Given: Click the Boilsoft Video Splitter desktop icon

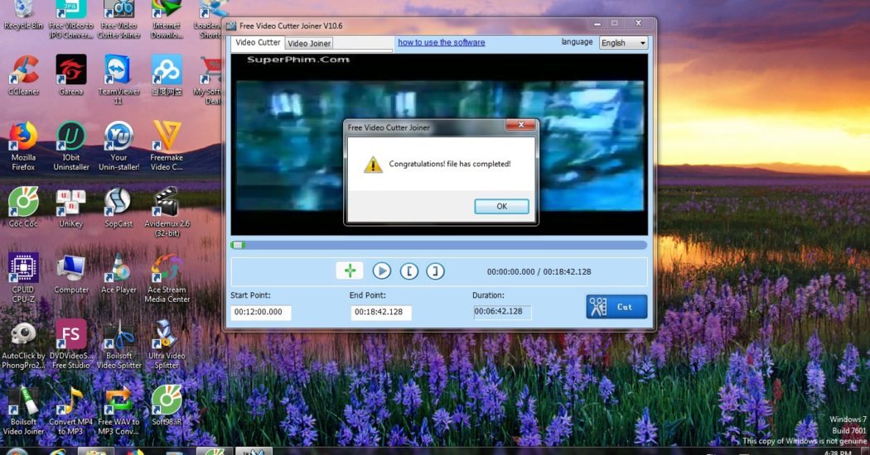Looking at the screenshot, I should (118, 345).
